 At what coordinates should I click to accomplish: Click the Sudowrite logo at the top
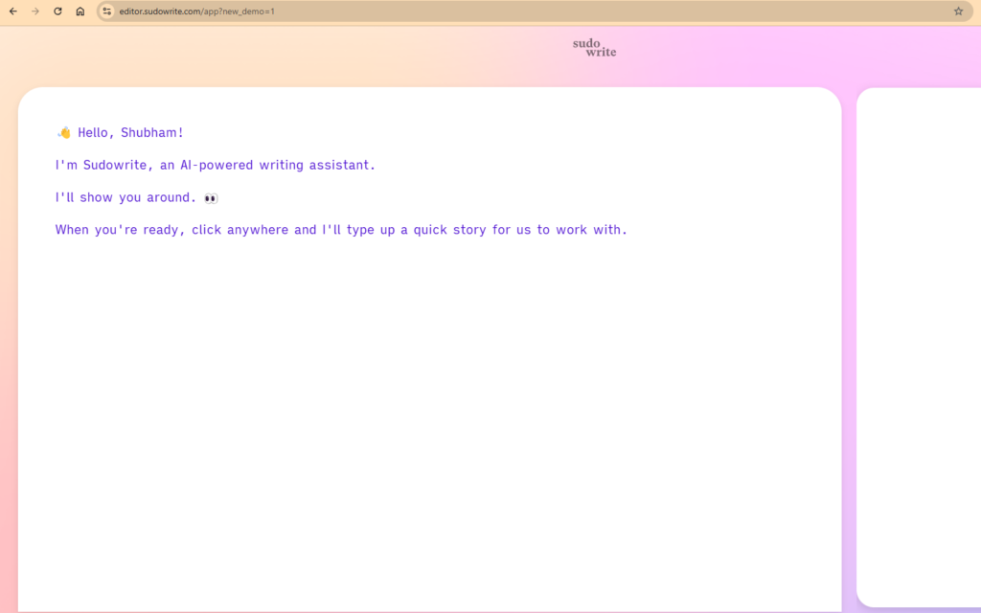point(594,48)
